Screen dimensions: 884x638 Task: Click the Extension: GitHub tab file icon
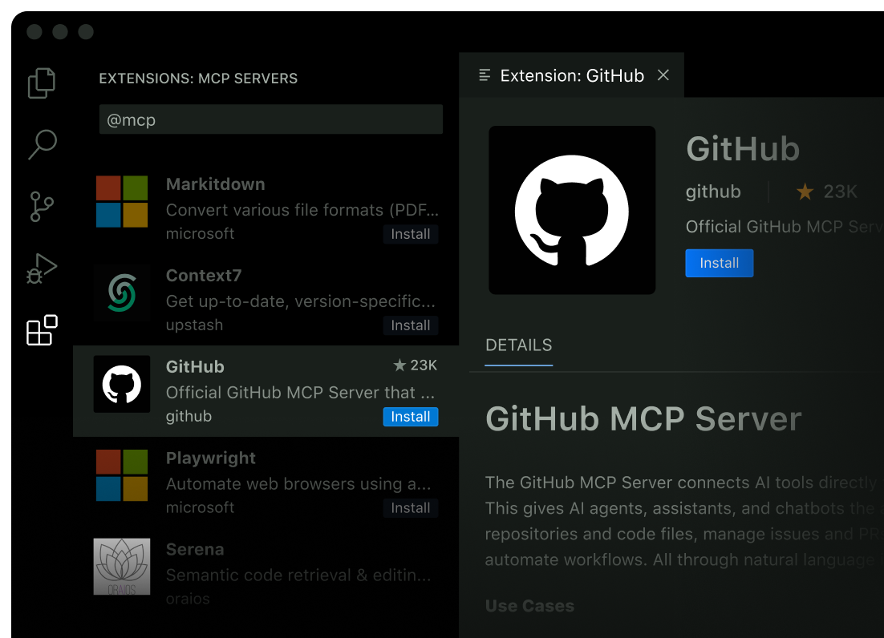coord(485,75)
